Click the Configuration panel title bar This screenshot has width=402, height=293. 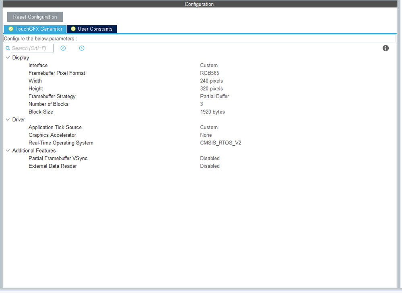point(200,4)
